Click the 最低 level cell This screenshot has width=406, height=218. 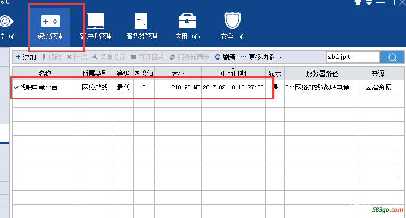point(123,87)
